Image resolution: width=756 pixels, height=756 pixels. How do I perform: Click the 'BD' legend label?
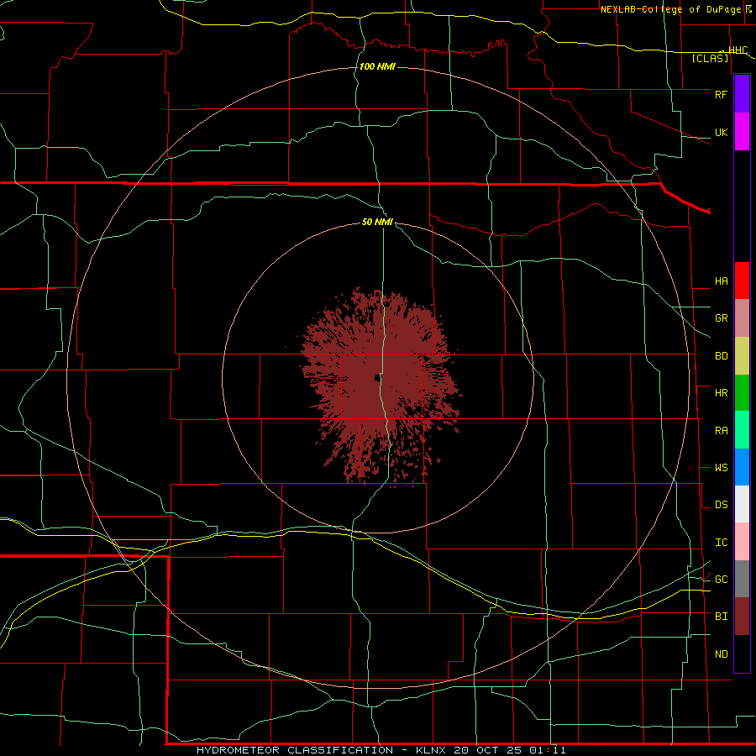[x=721, y=356]
